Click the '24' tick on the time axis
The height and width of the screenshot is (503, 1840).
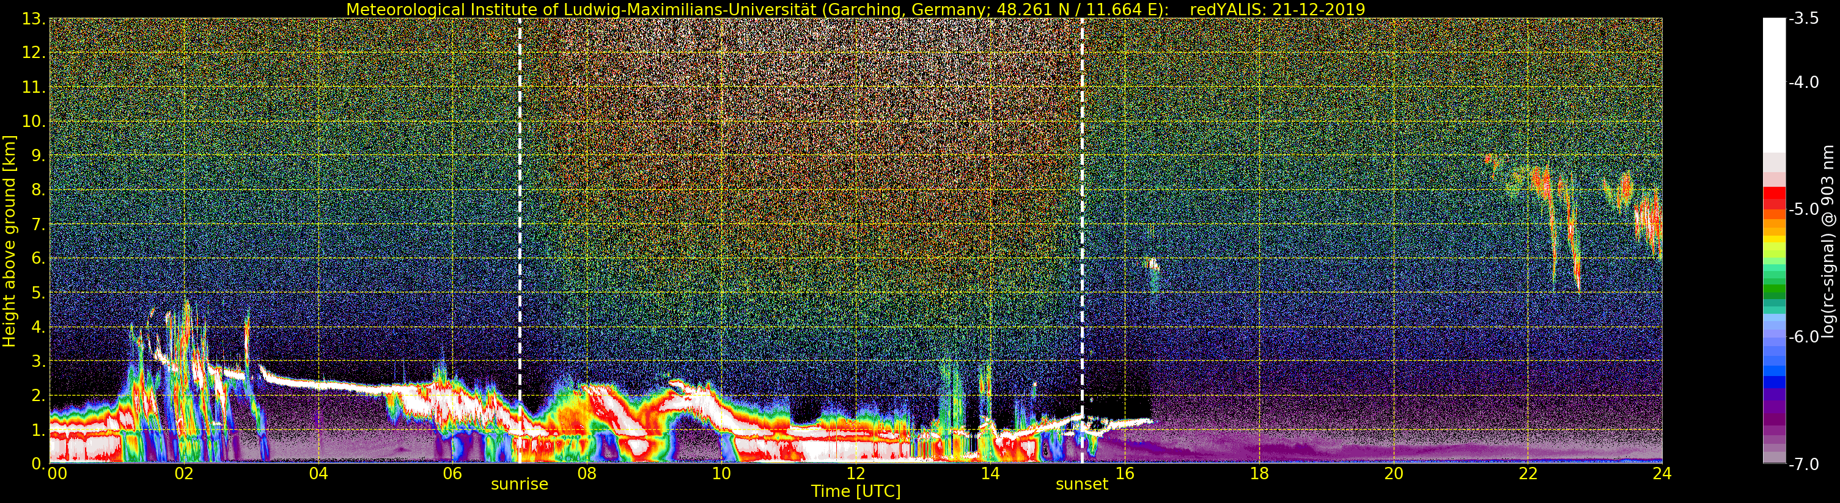pyautogui.click(x=1662, y=474)
